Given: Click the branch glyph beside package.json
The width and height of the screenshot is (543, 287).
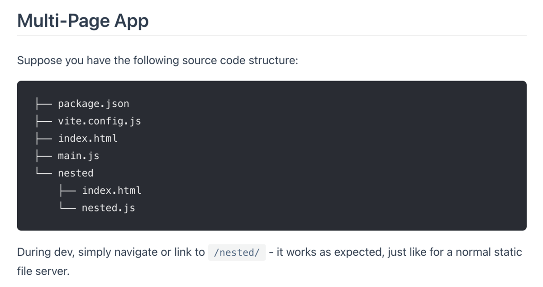Looking at the screenshot, I should [x=44, y=104].
